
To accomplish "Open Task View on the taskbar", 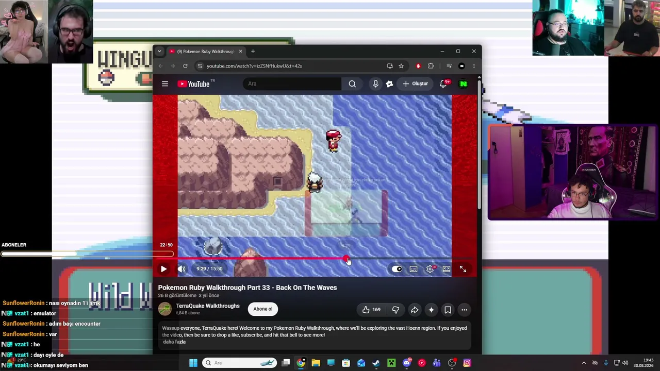I will point(286,363).
